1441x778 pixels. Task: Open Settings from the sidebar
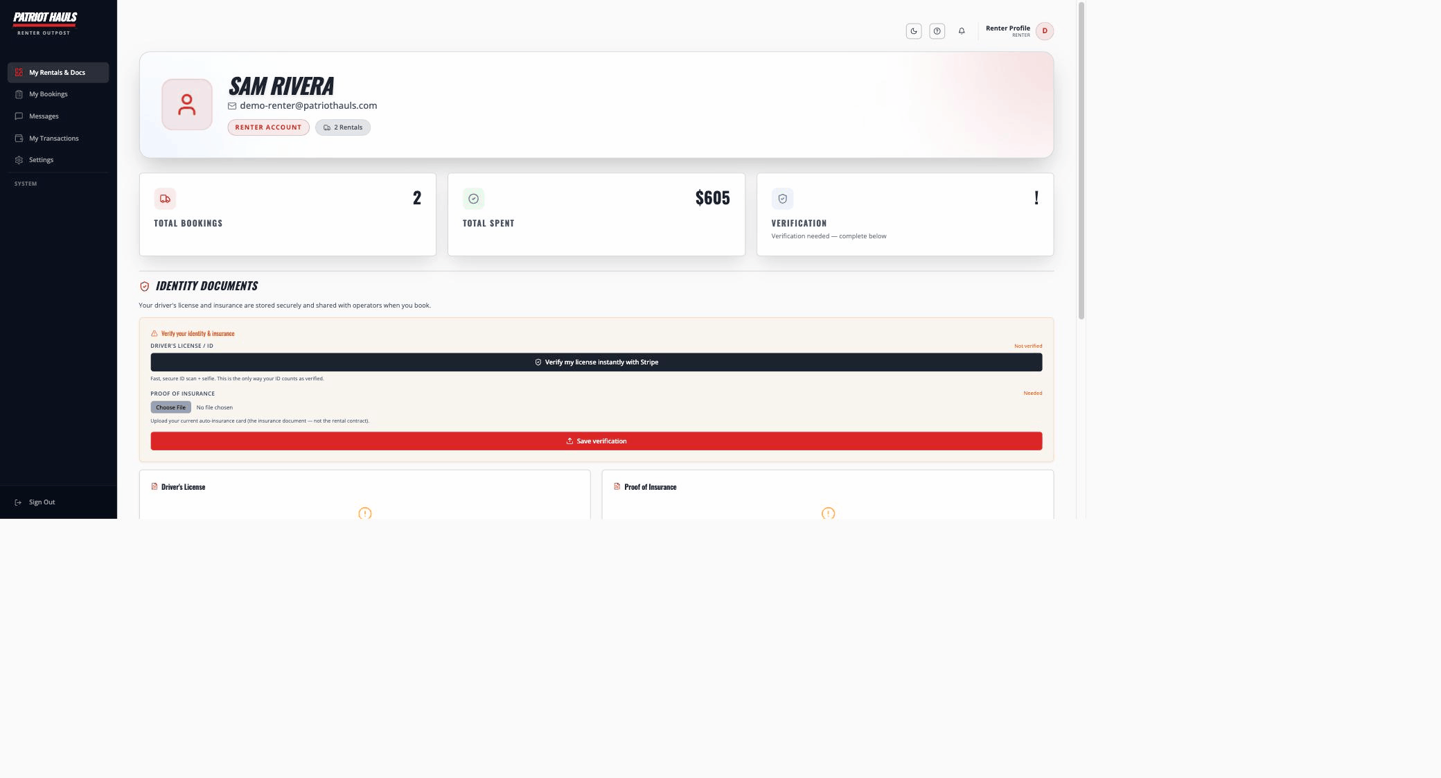point(58,160)
